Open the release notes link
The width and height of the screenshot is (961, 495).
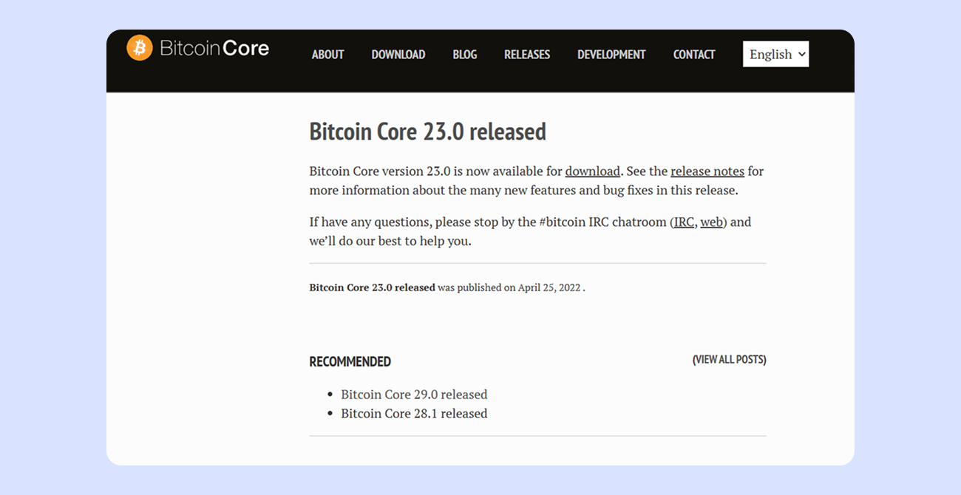pyautogui.click(x=707, y=171)
